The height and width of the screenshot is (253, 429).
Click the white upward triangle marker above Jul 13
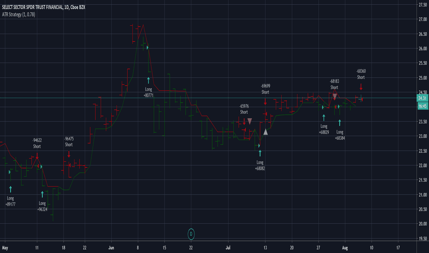266,132
